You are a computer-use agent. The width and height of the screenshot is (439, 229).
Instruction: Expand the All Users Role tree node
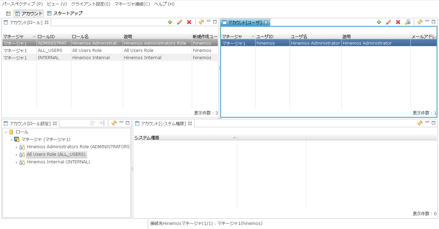(17, 155)
